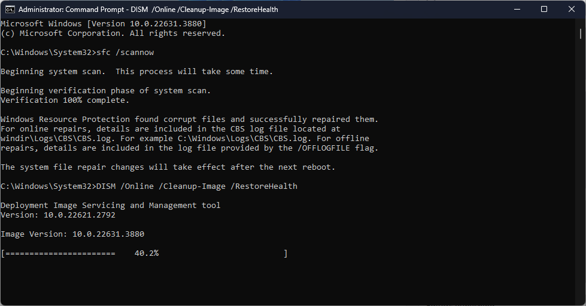Viewport: 586px width, 306px height.
Task: Click the window title text in title bar
Action: (x=148, y=10)
